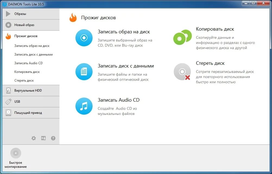Click the grey disc with red X icon
Viewport: 272px width, 174px height.
[182, 72]
